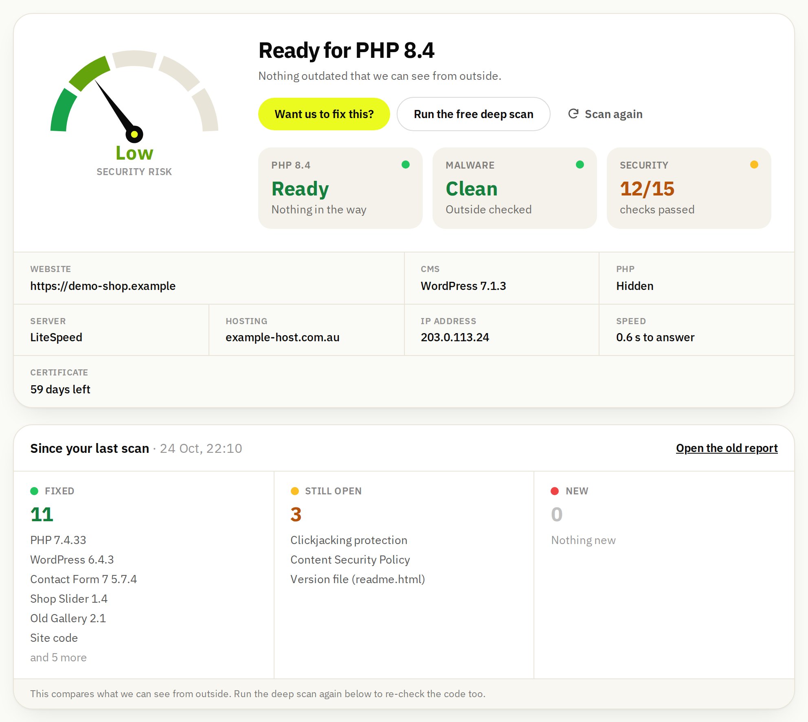The width and height of the screenshot is (808, 722).
Task: Run the free deep scan
Action: [x=473, y=114]
